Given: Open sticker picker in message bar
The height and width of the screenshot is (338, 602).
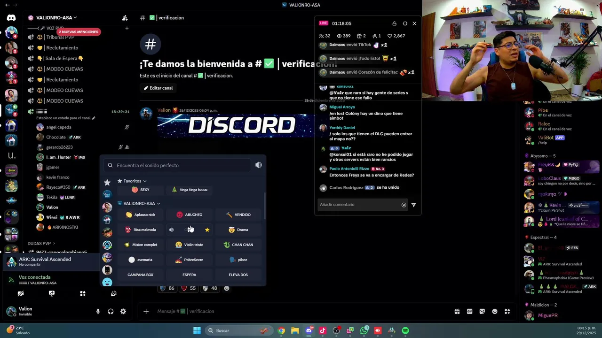Looking at the screenshot, I should pos(482,311).
